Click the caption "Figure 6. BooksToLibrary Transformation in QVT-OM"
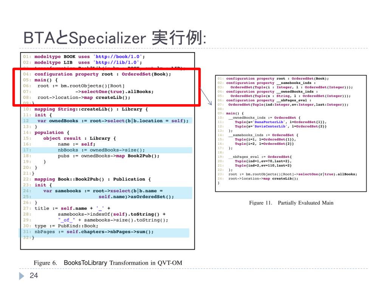 108,263
